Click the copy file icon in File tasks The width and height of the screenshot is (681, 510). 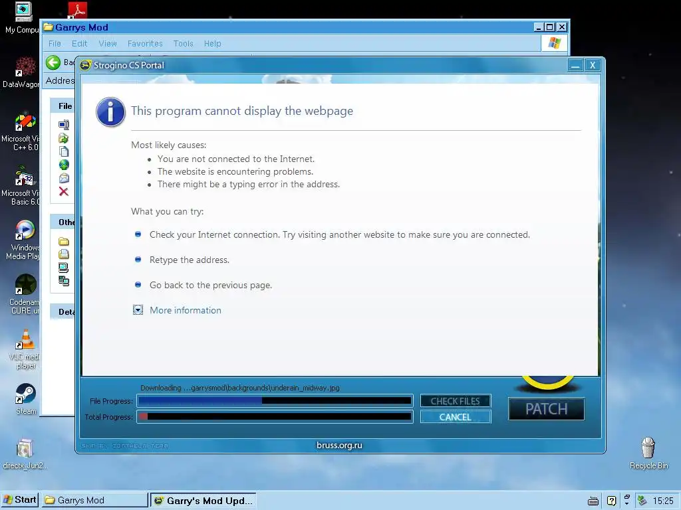pyautogui.click(x=64, y=151)
